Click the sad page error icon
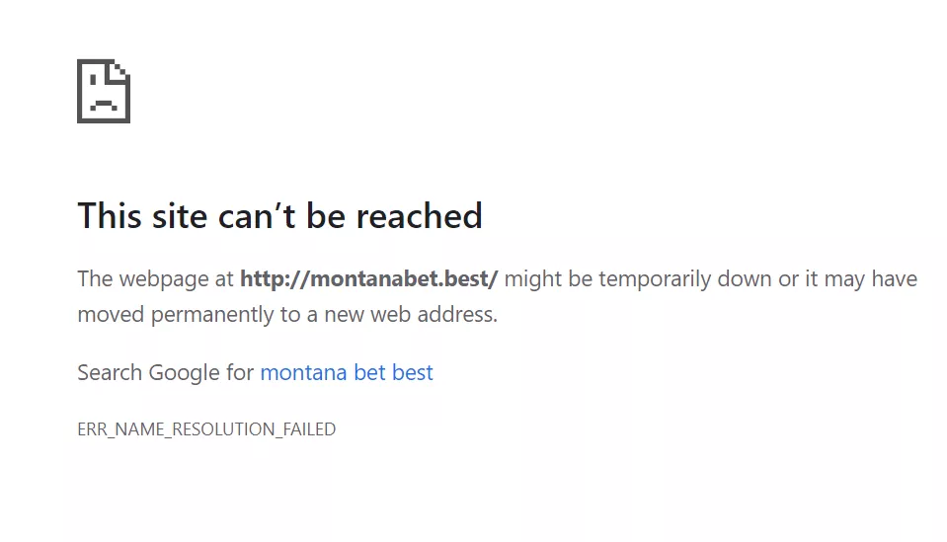Screen dimensions: 947x542 [x=103, y=91]
